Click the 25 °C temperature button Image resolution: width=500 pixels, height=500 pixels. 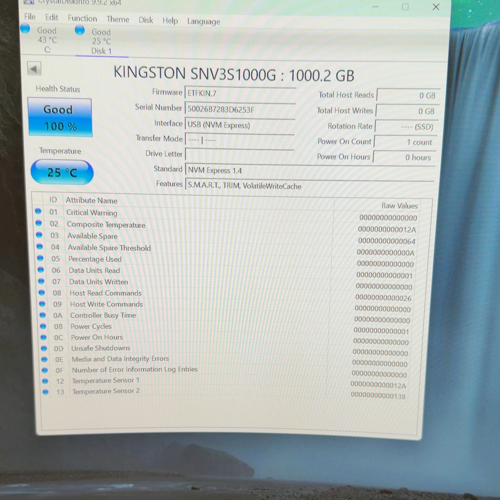pyautogui.click(x=62, y=172)
